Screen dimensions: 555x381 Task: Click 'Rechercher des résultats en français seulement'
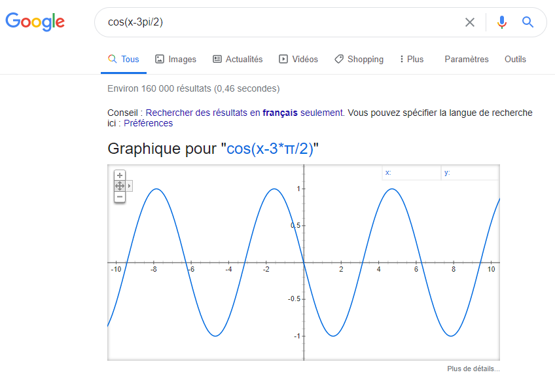(243, 113)
